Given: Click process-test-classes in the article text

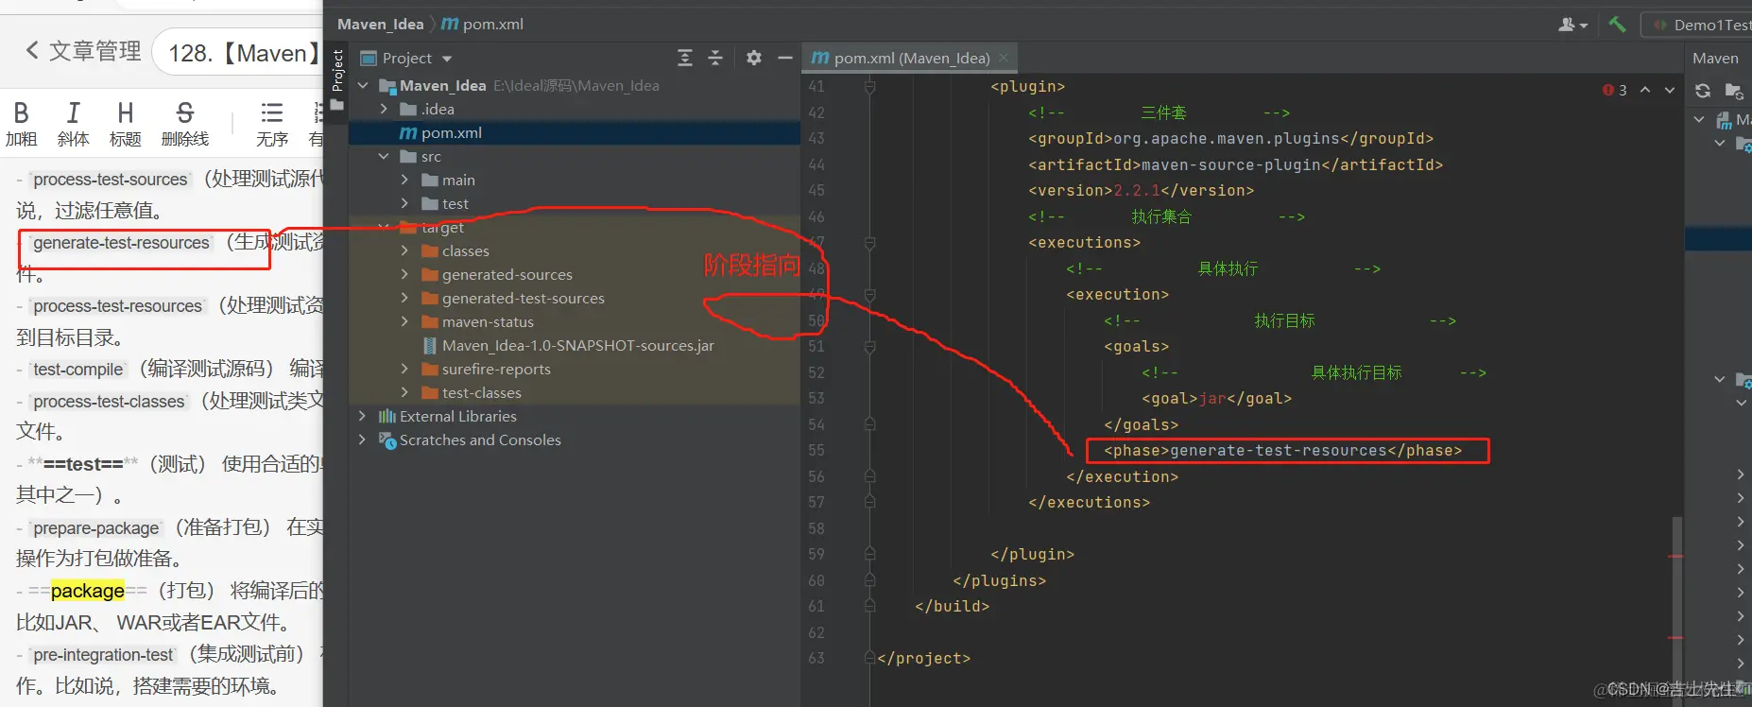Looking at the screenshot, I should (x=109, y=402).
